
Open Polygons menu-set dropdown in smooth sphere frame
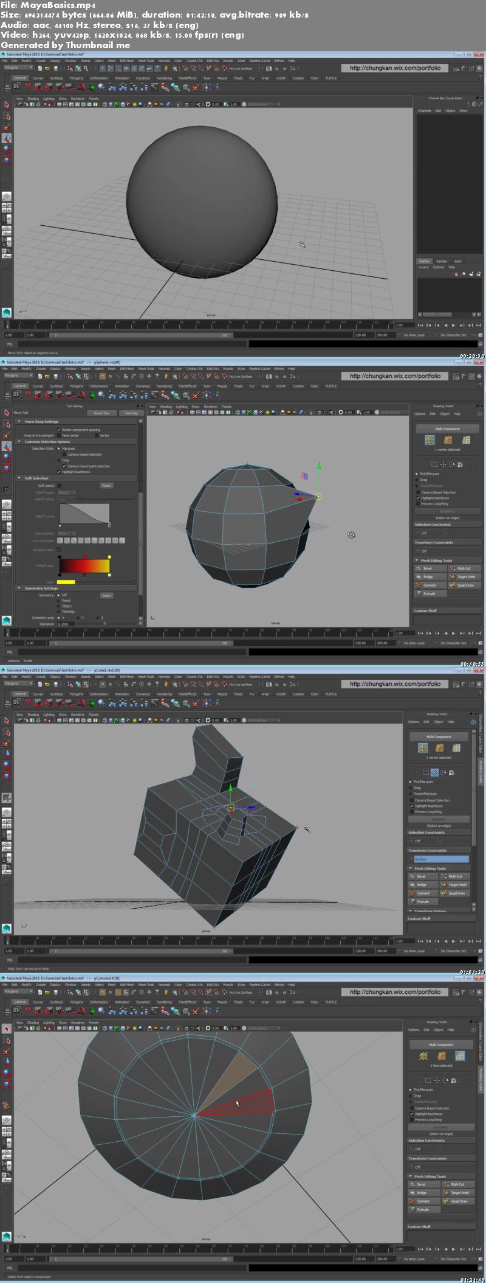(18, 68)
